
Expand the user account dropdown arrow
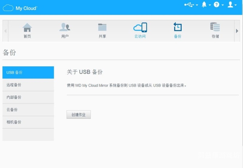(x=236, y=5)
